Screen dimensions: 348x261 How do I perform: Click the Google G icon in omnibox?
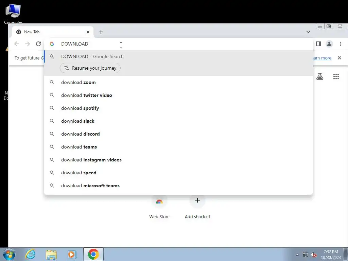[x=52, y=44]
